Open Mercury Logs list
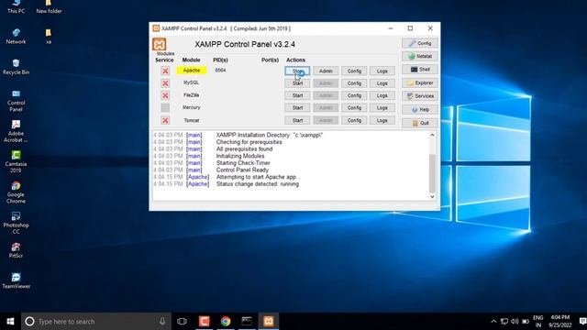The image size is (587, 330). click(x=382, y=108)
